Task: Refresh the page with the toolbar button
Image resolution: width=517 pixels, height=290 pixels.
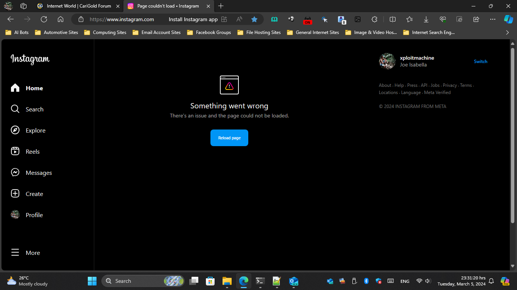Action: pyautogui.click(x=44, y=19)
